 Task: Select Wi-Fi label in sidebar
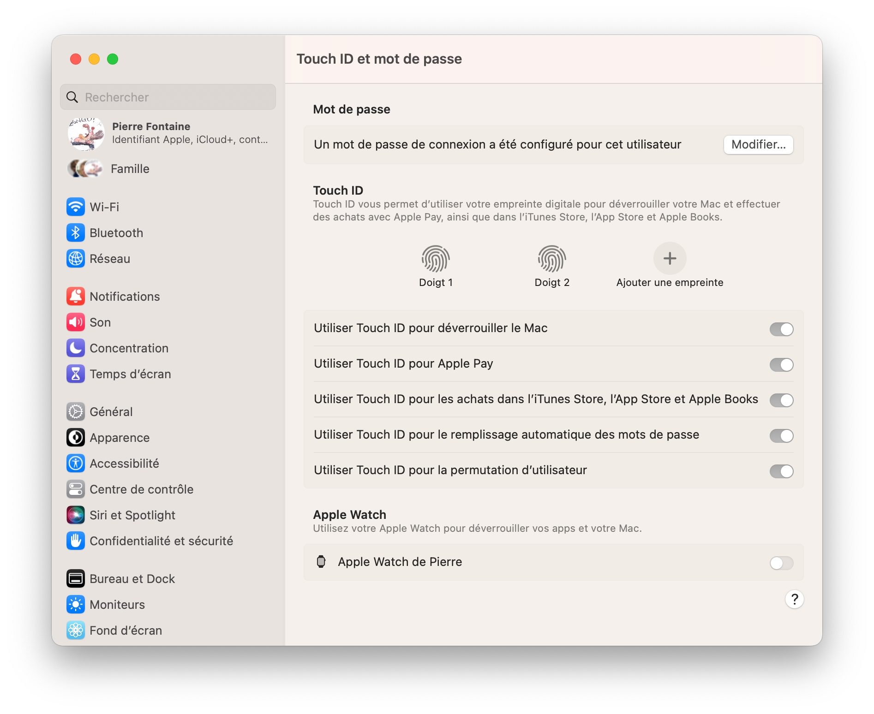coord(104,207)
